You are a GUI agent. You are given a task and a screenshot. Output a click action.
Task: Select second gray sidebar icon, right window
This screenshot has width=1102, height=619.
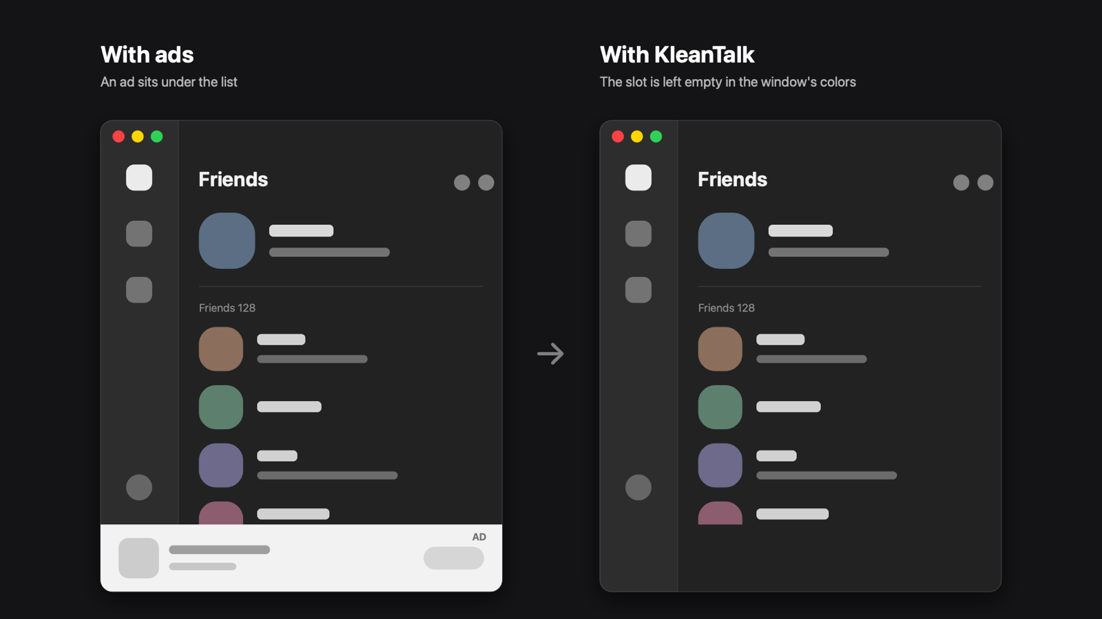[x=638, y=234]
